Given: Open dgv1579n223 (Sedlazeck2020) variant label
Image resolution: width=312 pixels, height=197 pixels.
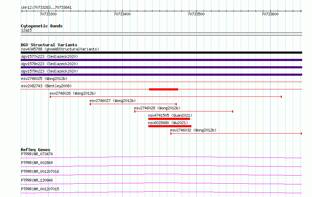Looking at the screenshot, I should pos(49,71).
